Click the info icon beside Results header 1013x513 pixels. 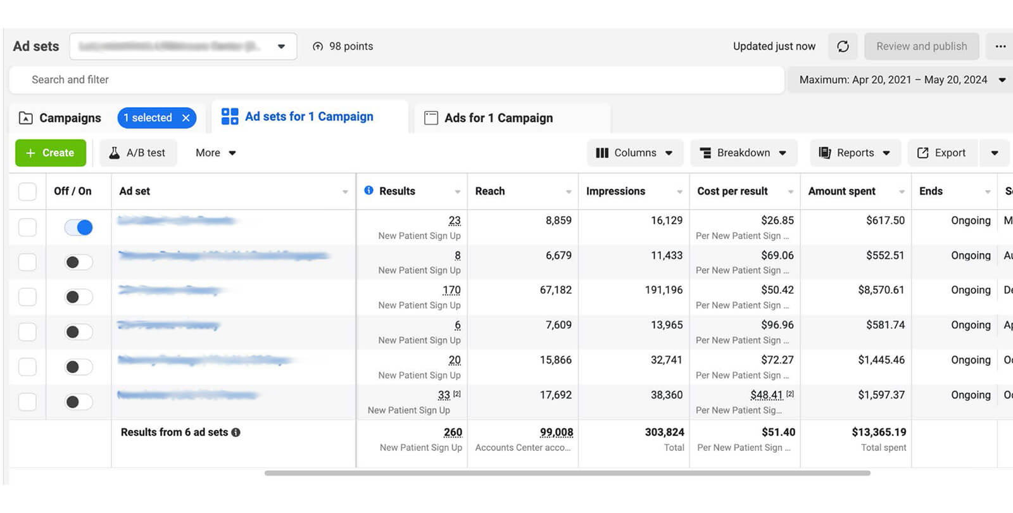(368, 191)
